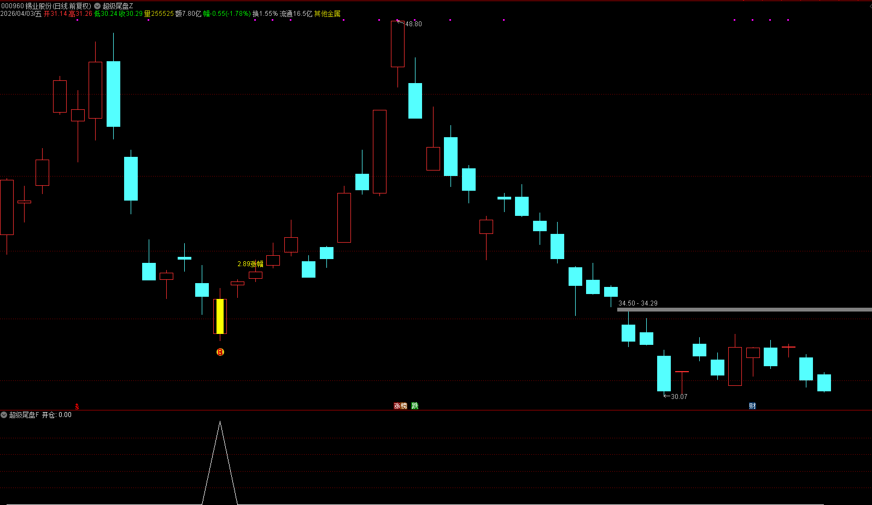Click the 34.50 - 34.29 gap label
The height and width of the screenshot is (505, 872).
[638, 303]
